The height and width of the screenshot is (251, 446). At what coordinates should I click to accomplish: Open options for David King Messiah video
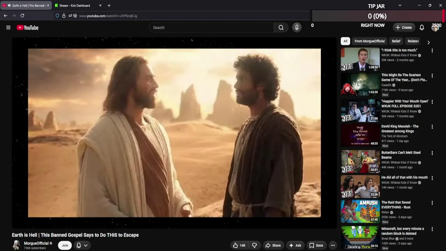pos(432,127)
